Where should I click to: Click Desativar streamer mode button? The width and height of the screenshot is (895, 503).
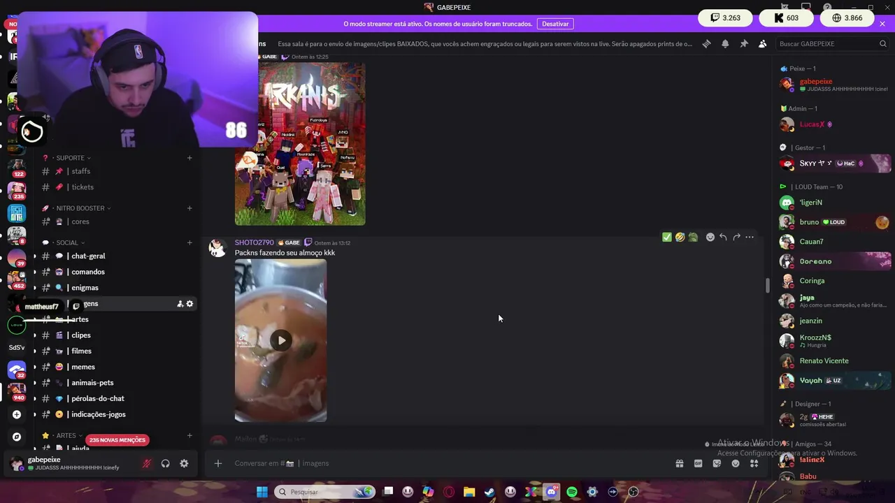point(555,24)
